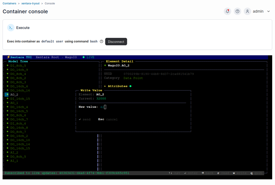Image resolution: width=275 pixels, height=185 pixels.
Task: Select DO_16ch_8 in the model tree
Action: coord(19,128)
